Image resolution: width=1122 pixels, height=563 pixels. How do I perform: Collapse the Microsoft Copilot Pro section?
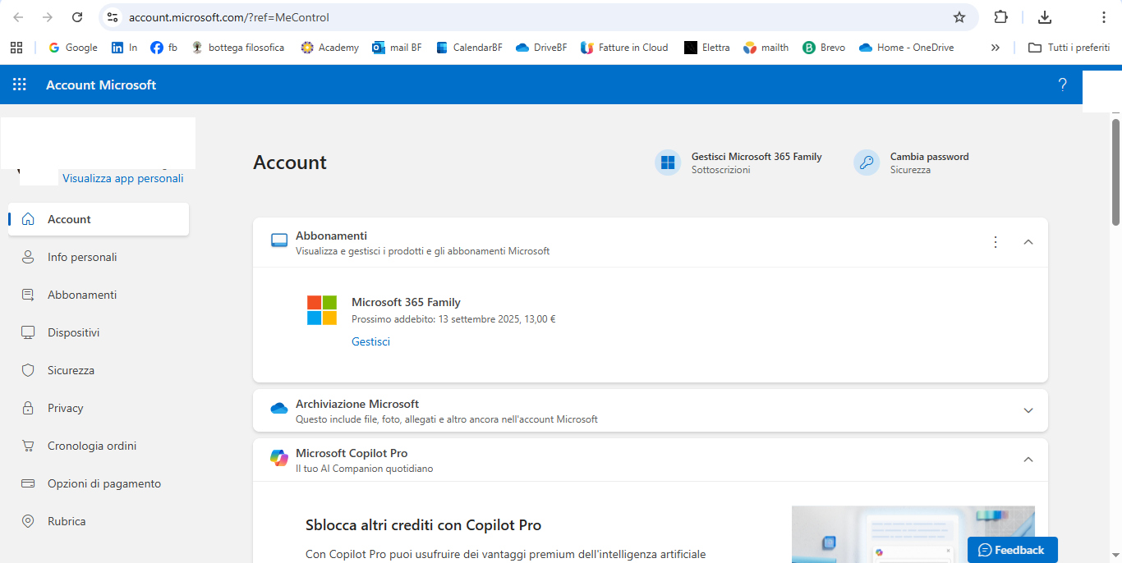click(1028, 460)
